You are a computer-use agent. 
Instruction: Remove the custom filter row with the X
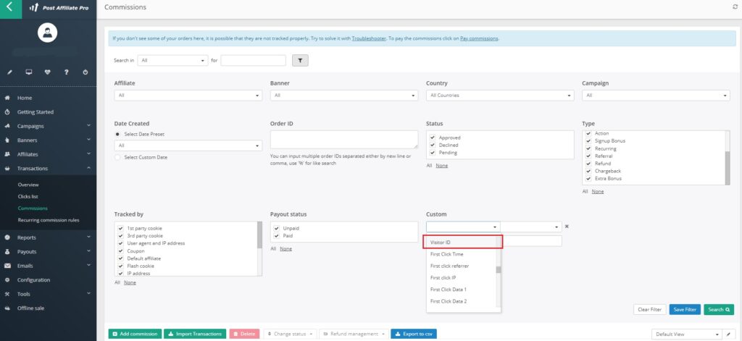point(567,227)
